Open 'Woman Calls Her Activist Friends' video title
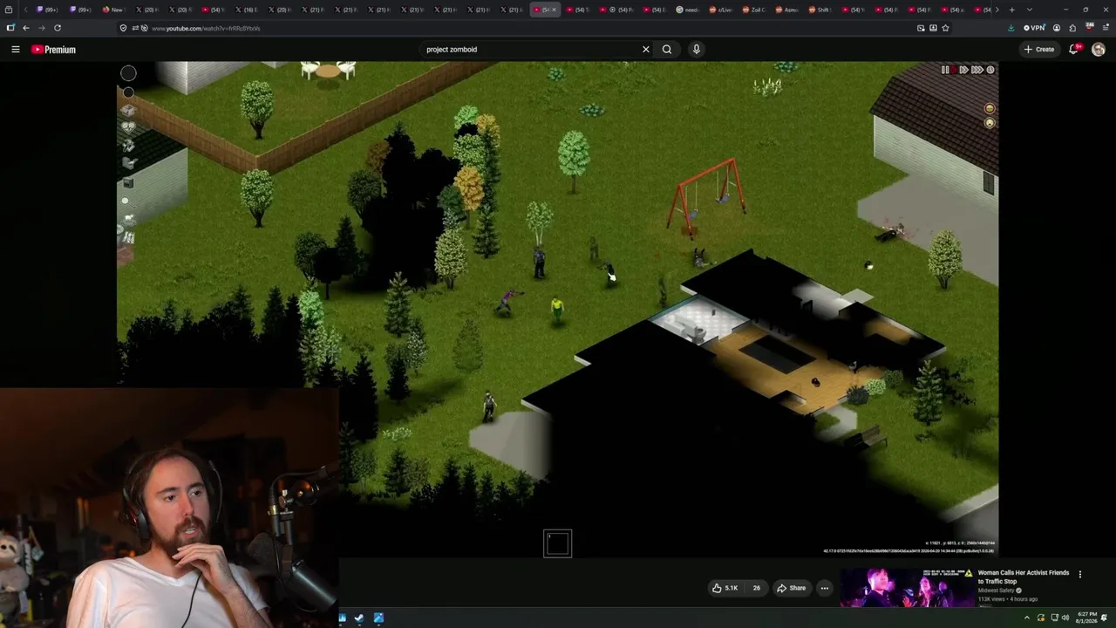The image size is (1116, 628). click(1023, 577)
